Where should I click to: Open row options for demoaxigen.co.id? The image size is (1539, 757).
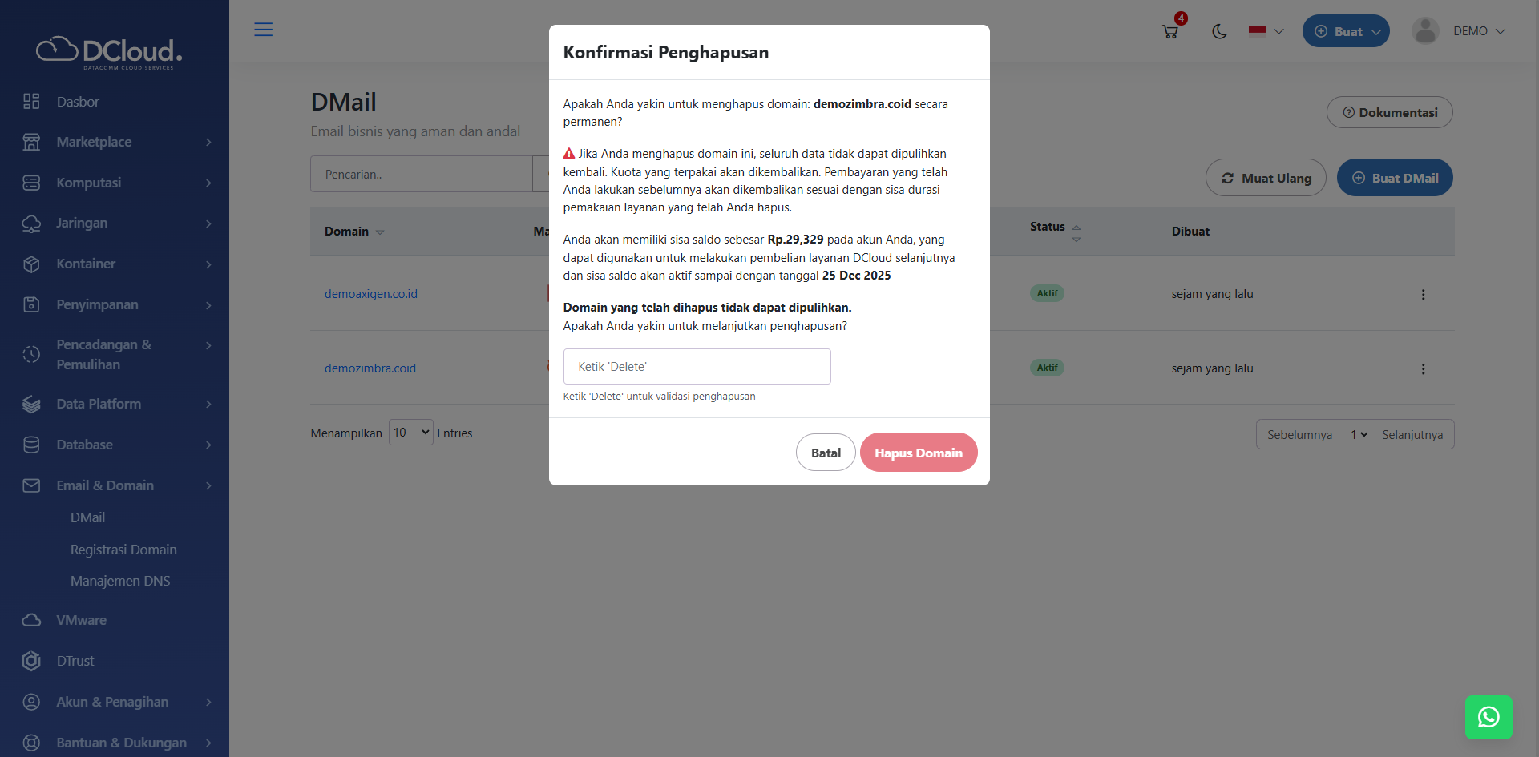click(1423, 295)
